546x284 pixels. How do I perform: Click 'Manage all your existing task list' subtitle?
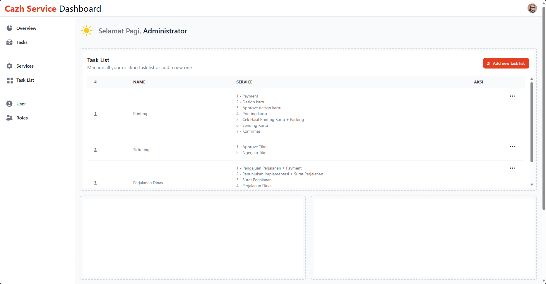pos(139,67)
